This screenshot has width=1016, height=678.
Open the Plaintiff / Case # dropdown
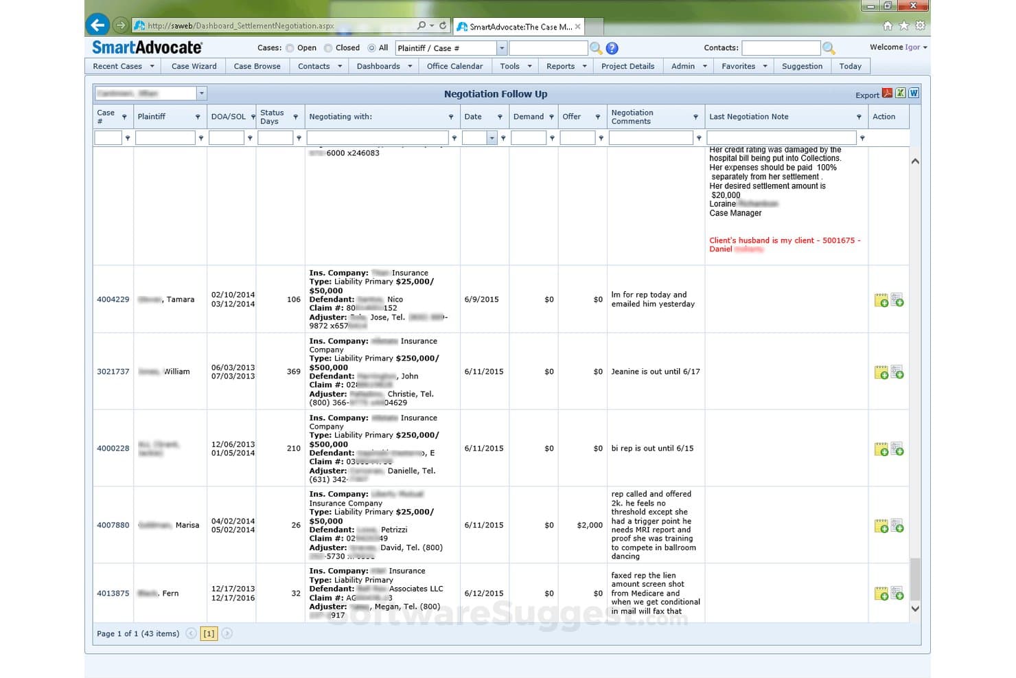click(501, 48)
